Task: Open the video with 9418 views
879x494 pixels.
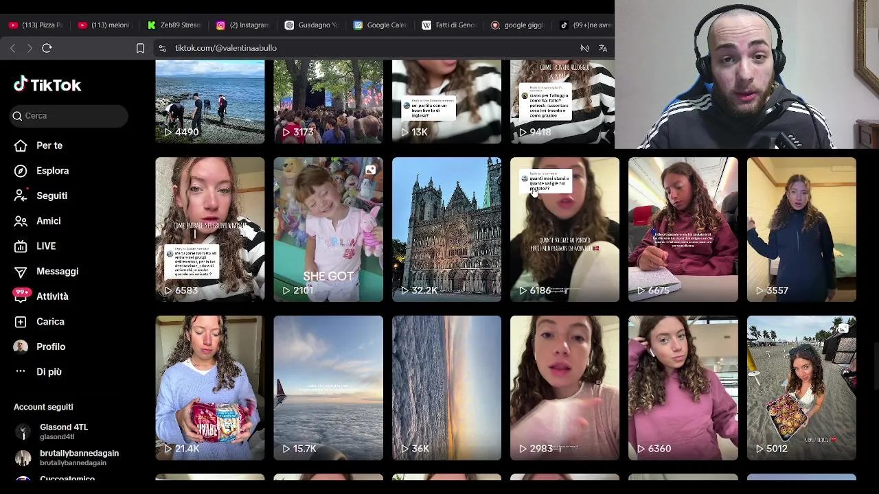Action: (562, 102)
